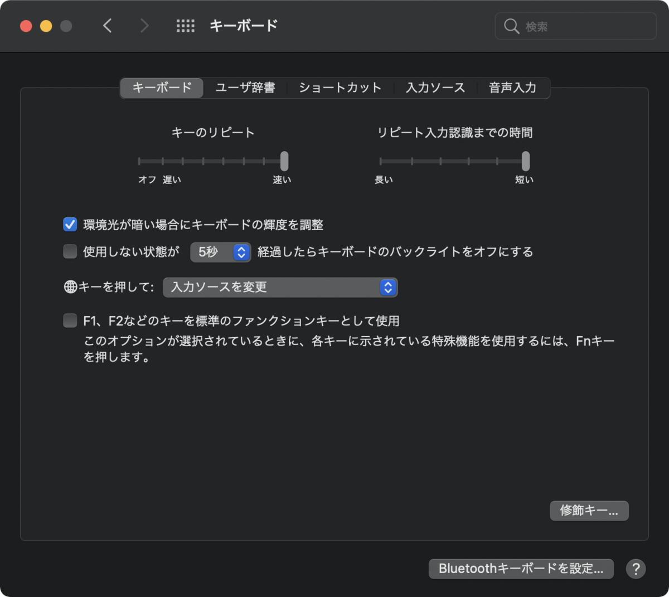Open help via the question mark button
The image size is (669, 597).
tap(635, 569)
